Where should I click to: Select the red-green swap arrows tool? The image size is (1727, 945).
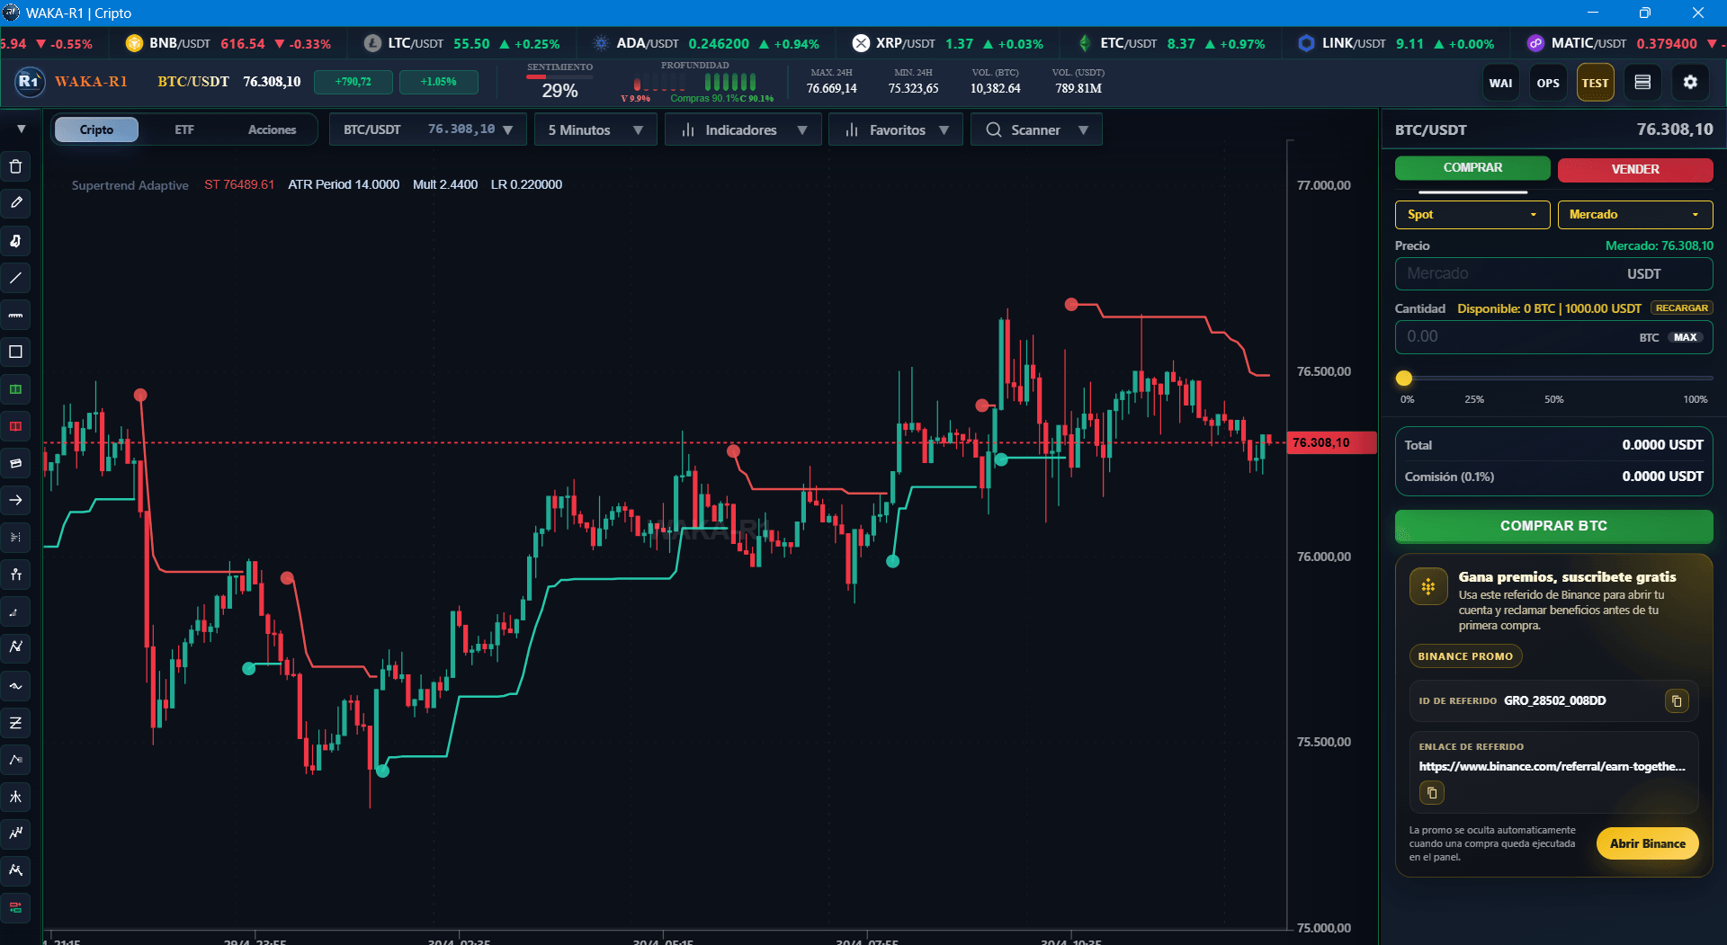15,907
